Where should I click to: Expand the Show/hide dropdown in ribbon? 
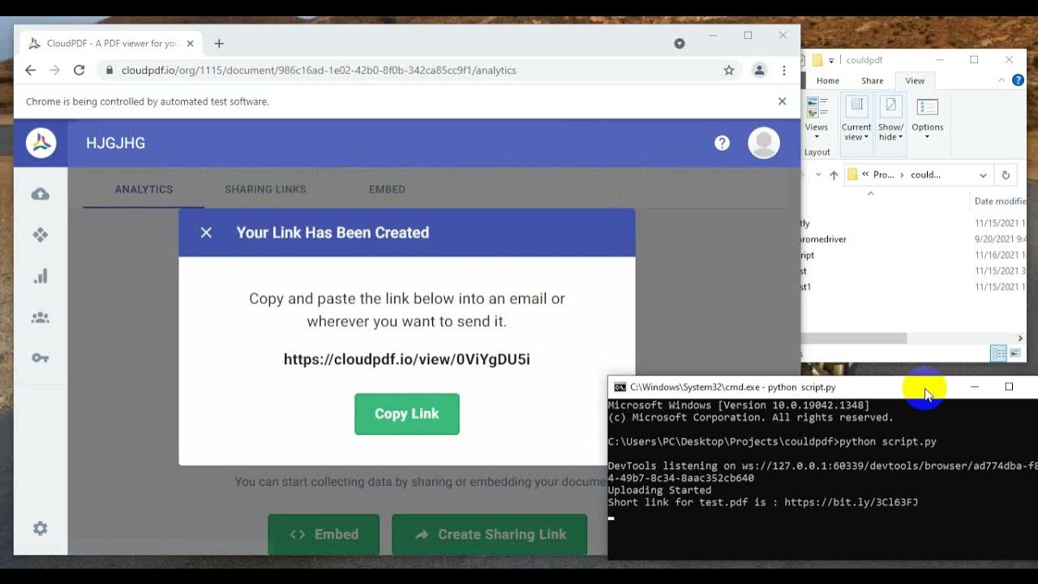tap(890, 118)
